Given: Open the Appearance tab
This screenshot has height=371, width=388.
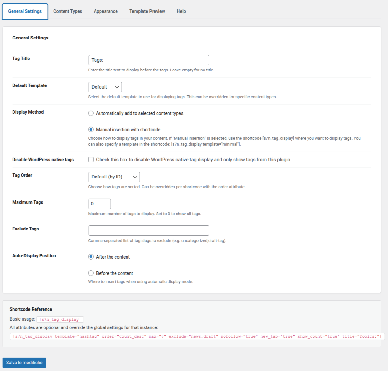Looking at the screenshot, I should click(106, 11).
